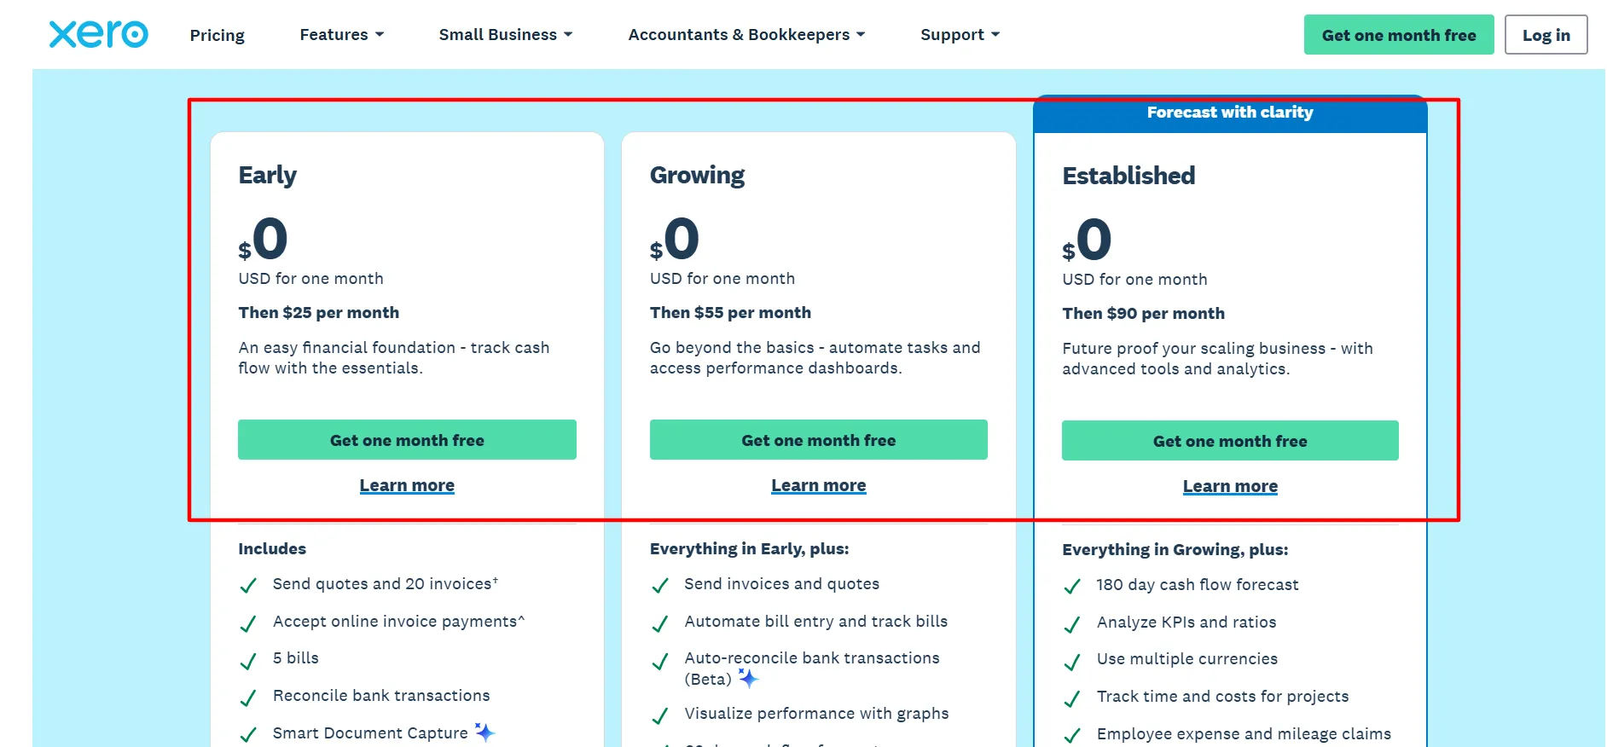The image size is (1607, 747).
Task: Expand the Small Business dropdown menu
Action: tap(505, 35)
